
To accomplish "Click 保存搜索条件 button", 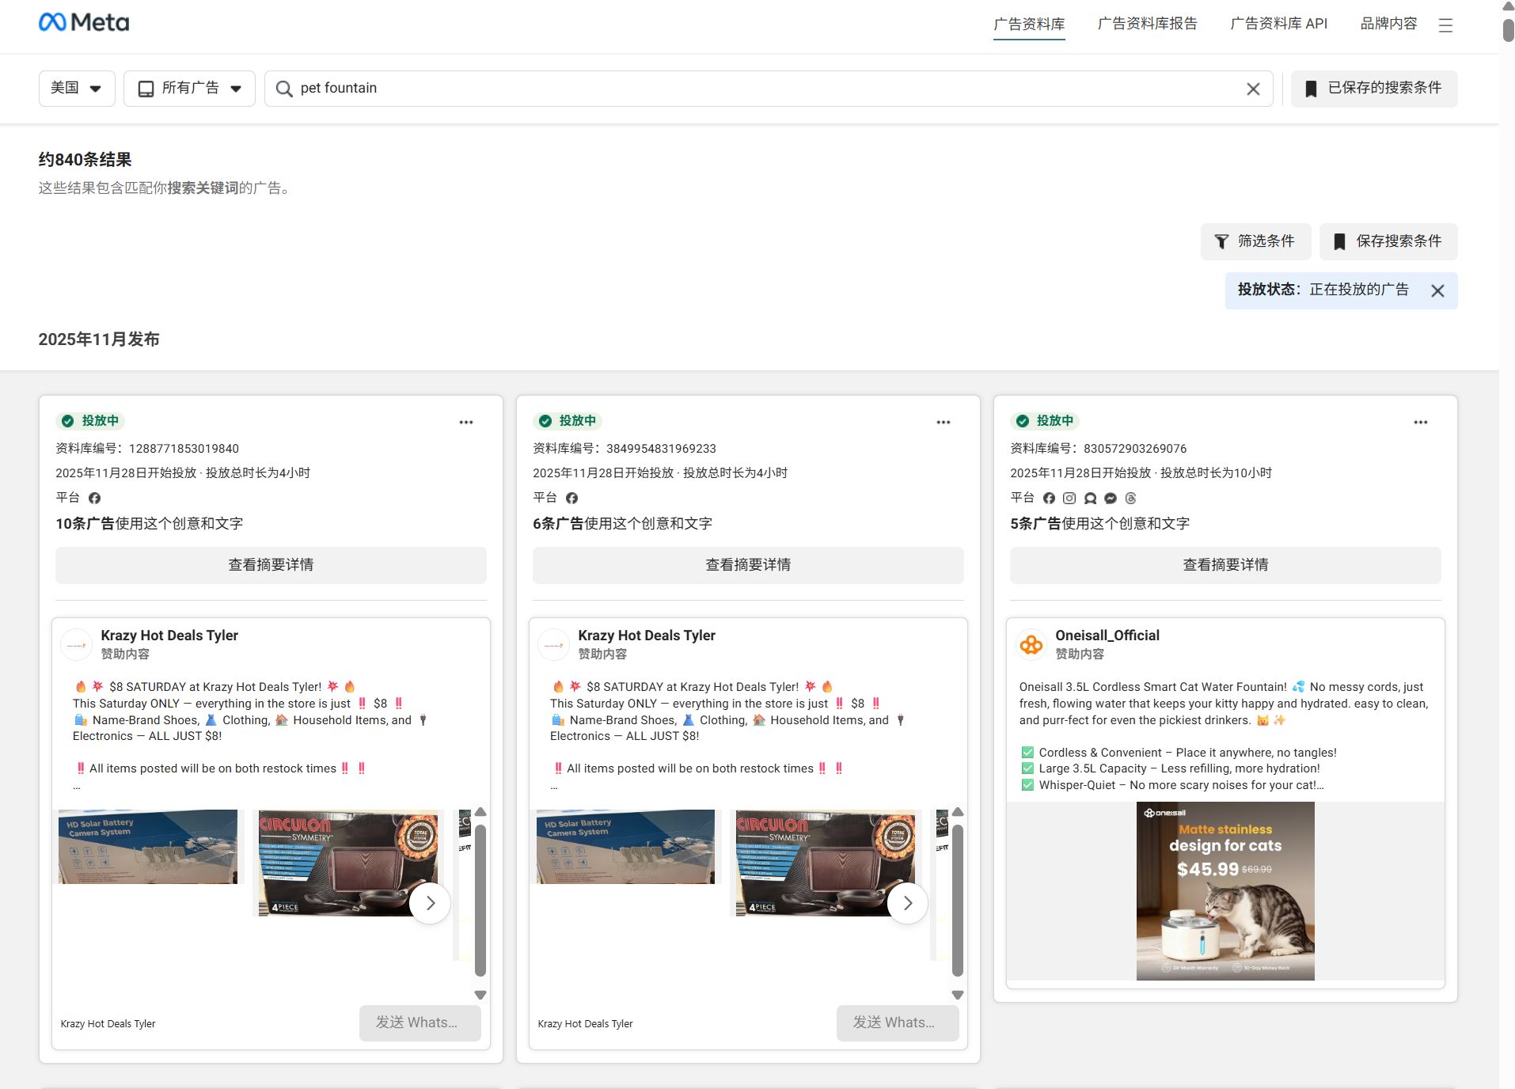I will pos(1388,241).
